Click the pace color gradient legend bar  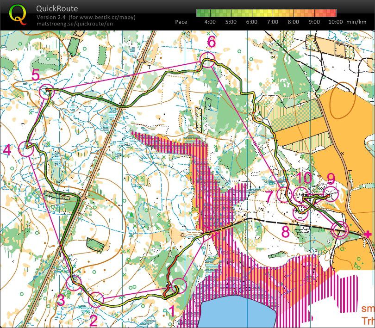pos(266,13)
